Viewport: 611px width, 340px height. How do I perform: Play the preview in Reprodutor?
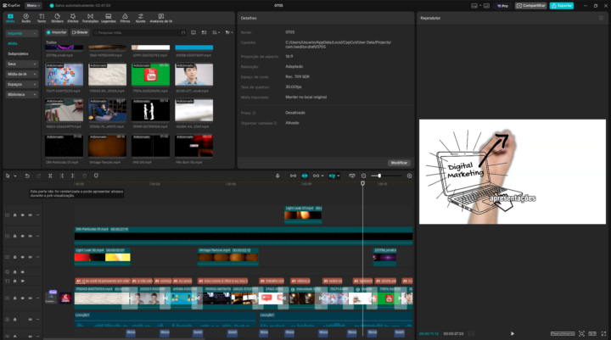click(512, 334)
